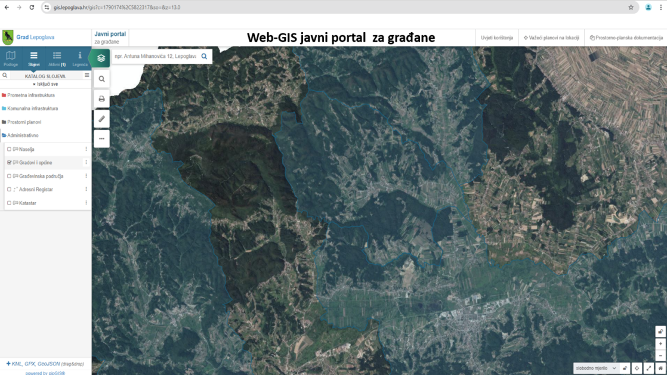Uncheck the Gradovi i općine layer

tap(9, 163)
